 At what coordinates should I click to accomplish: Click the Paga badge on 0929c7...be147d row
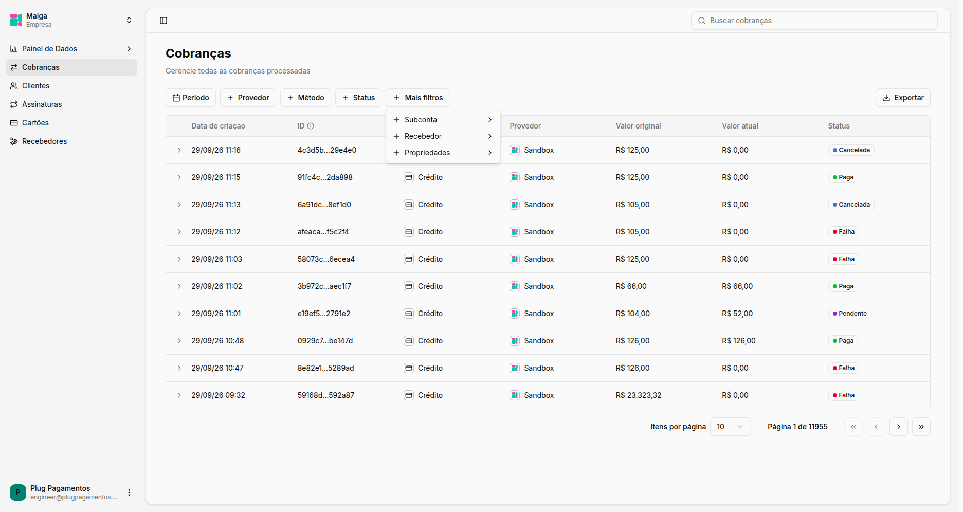point(843,341)
